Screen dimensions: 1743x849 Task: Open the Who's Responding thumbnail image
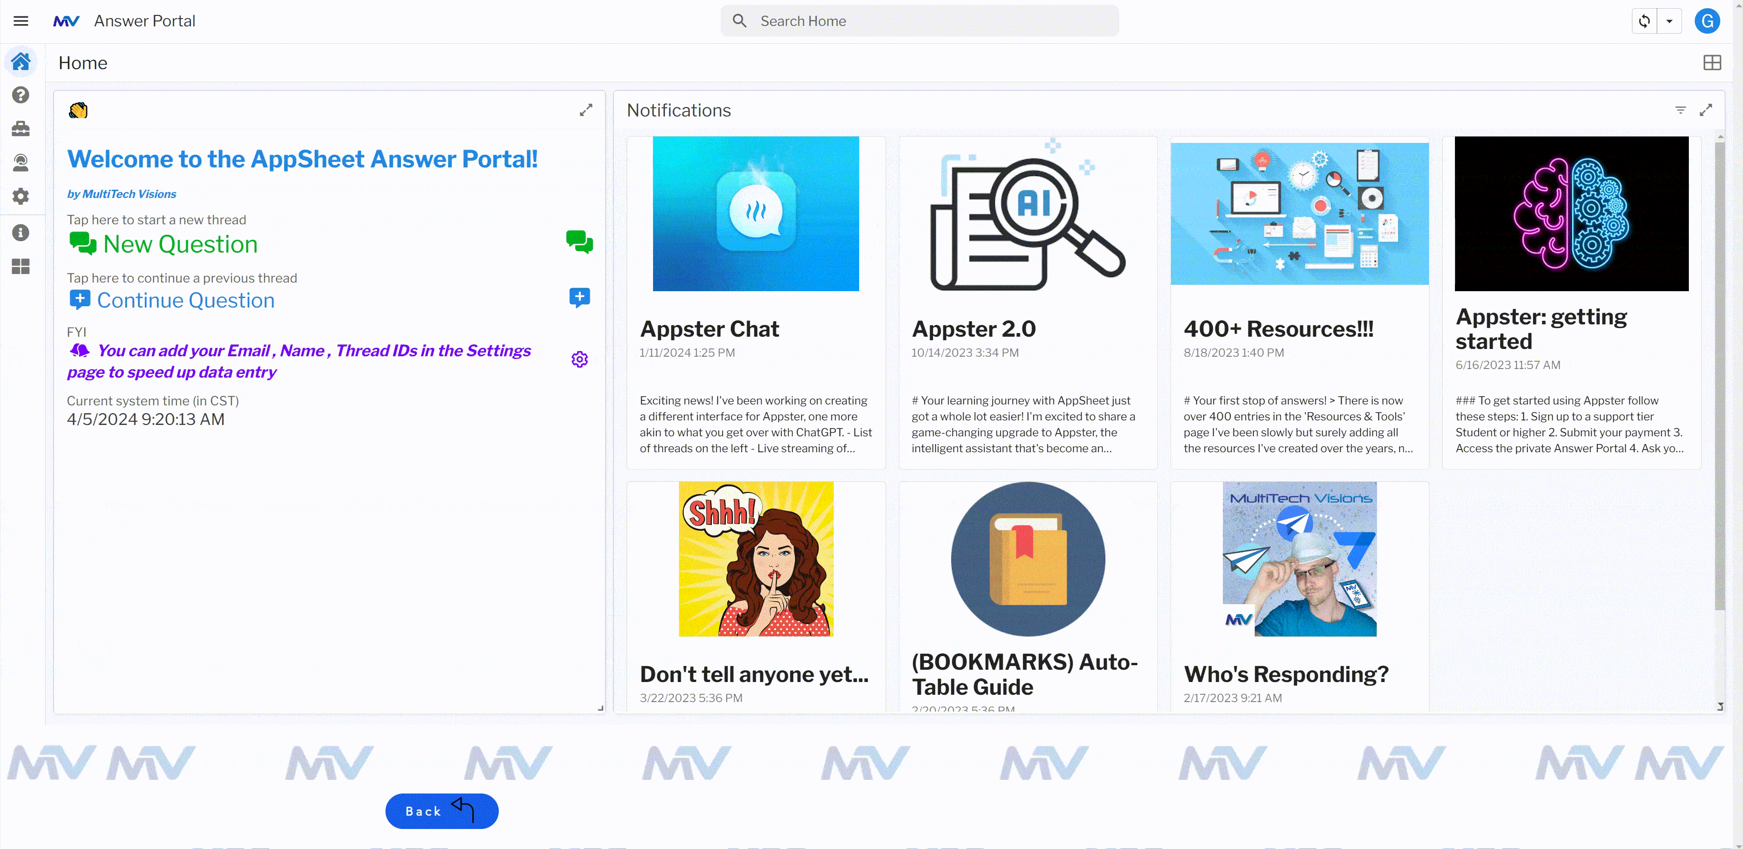[x=1299, y=559]
